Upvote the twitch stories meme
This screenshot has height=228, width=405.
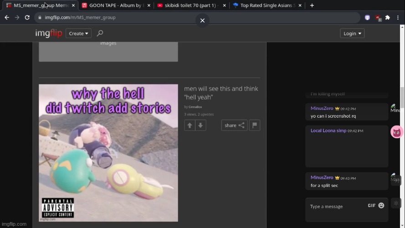pos(190,125)
